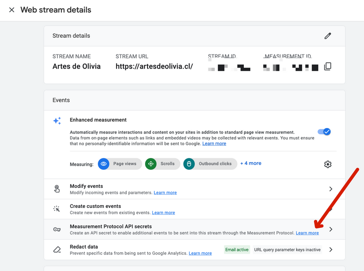364x271 pixels.
Task: Expand the Modify events row chevron
Action: (331, 189)
